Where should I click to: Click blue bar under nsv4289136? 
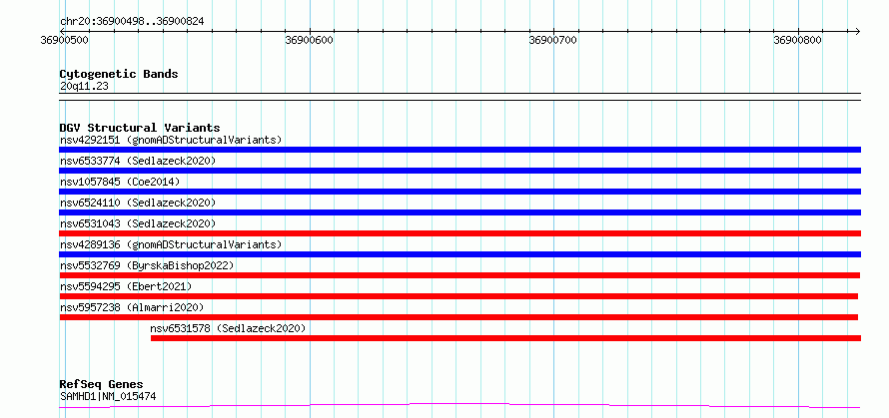point(459,254)
